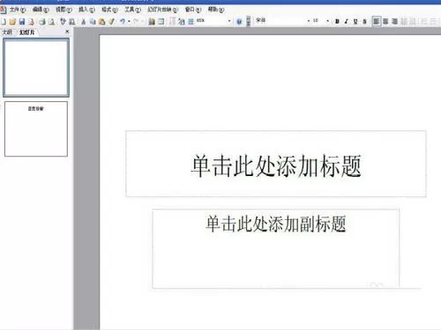The height and width of the screenshot is (330, 441).
Task: Toggle Bold formatting
Action: pyautogui.click(x=337, y=21)
